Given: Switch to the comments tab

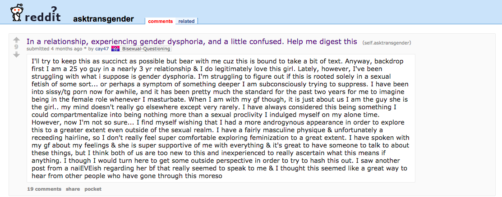Looking at the screenshot, I should 160,21.
